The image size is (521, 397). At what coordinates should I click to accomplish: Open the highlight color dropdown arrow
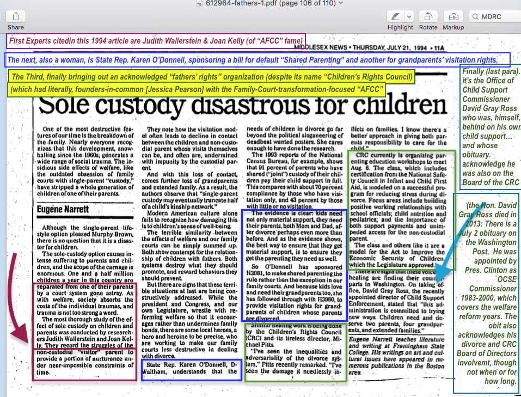409,17
